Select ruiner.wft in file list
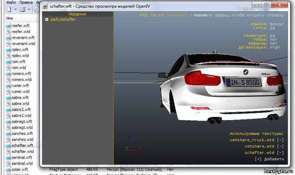The width and height of the screenshot is (295, 175). [x=20, y=85]
